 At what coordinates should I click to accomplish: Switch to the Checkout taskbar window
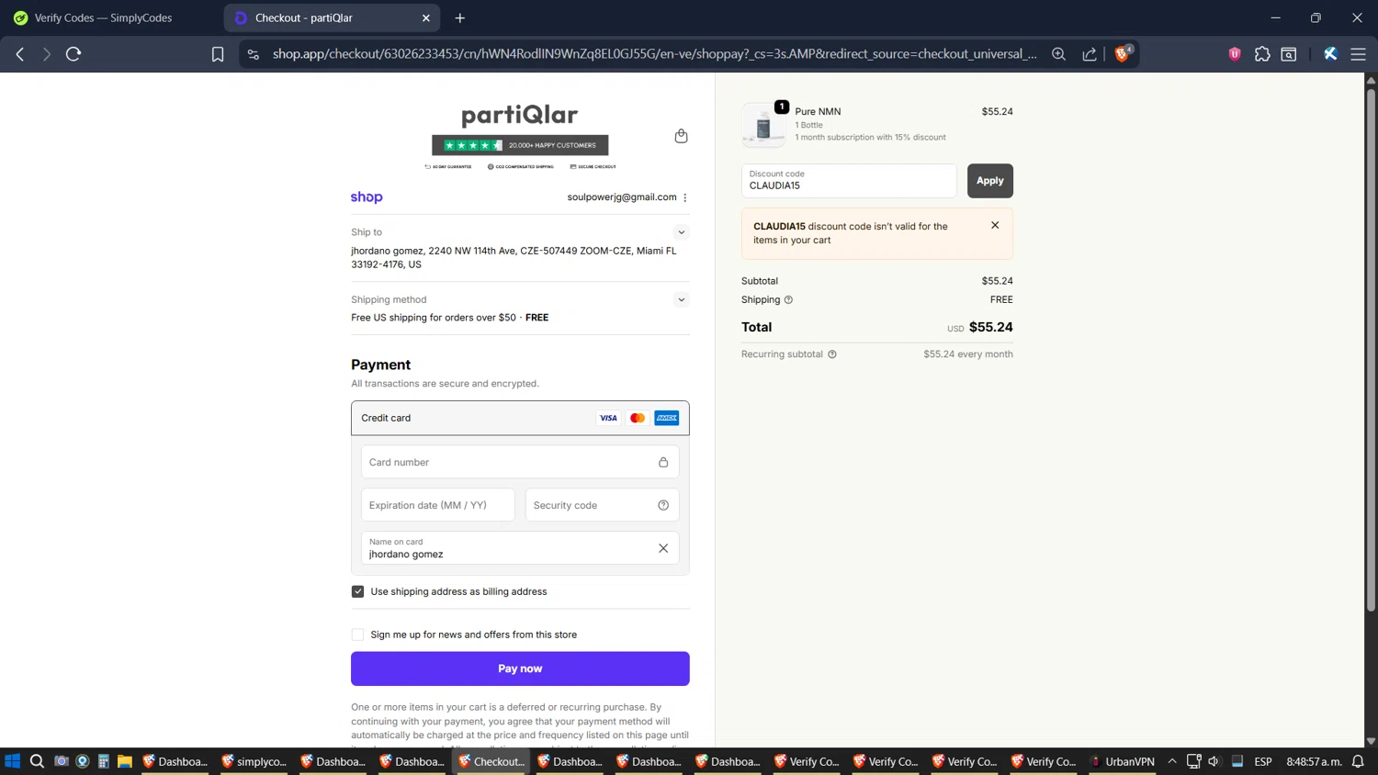point(491,761)
